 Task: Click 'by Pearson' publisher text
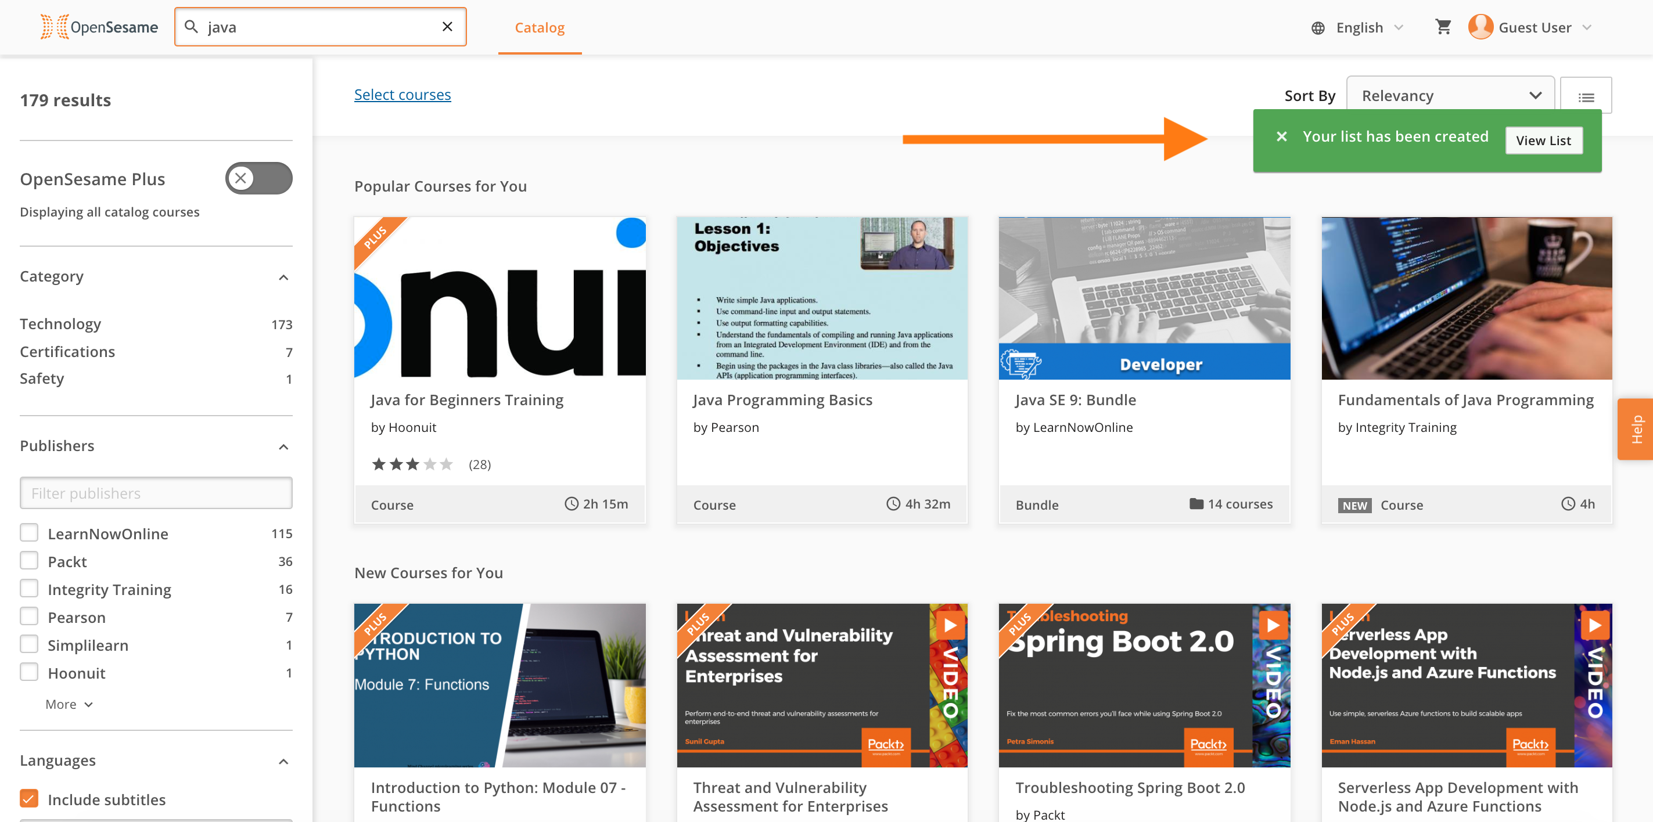726,428
